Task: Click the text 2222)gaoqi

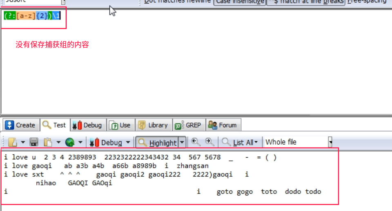Action: [x=212, y=175]
